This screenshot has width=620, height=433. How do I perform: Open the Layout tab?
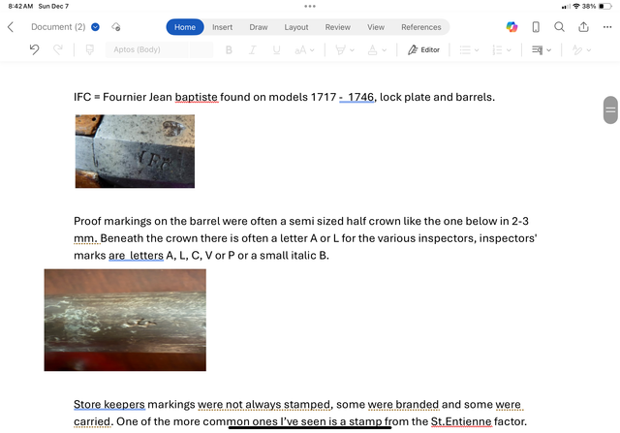tap(296, 27)
